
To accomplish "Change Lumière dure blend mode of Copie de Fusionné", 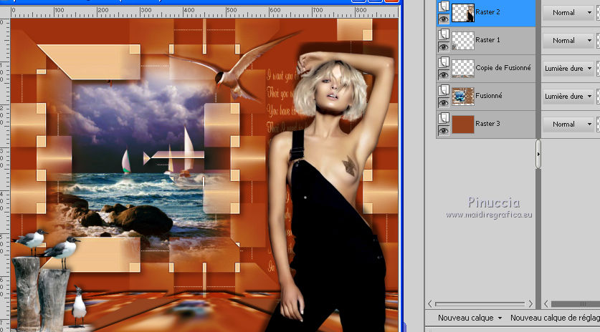I will point(568,69).
